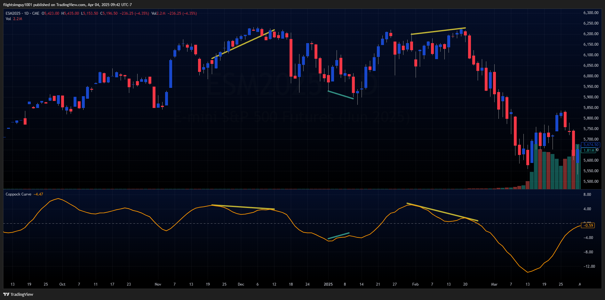Click the 5,800.00 price axis label
605x300 pixels.
click(x=591, y=118)
